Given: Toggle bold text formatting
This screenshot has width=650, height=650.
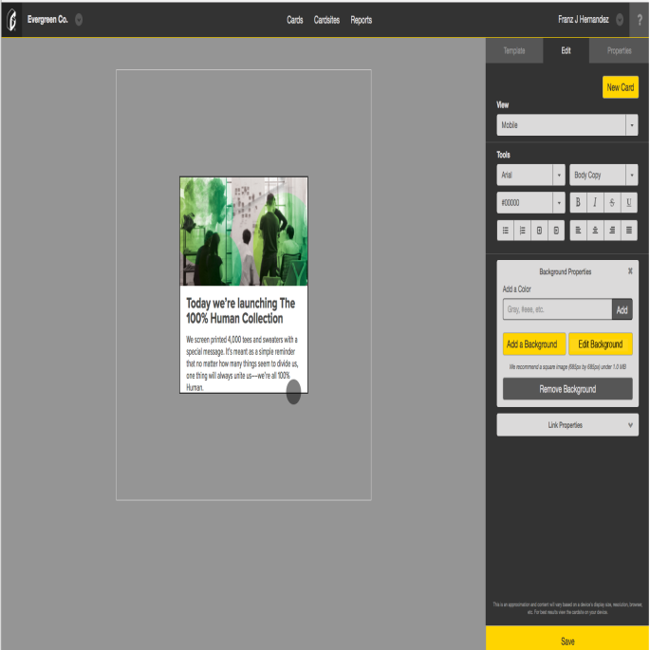Looking at the screenshot, I should click(578, 203).
